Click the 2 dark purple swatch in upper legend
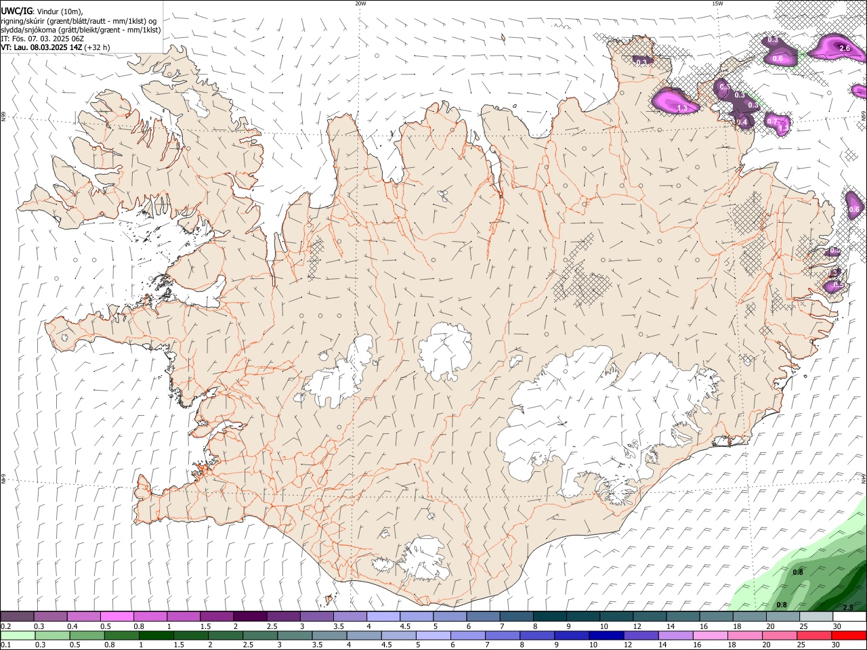The width and height of the screenshot is (867, 650). point(249,616)
